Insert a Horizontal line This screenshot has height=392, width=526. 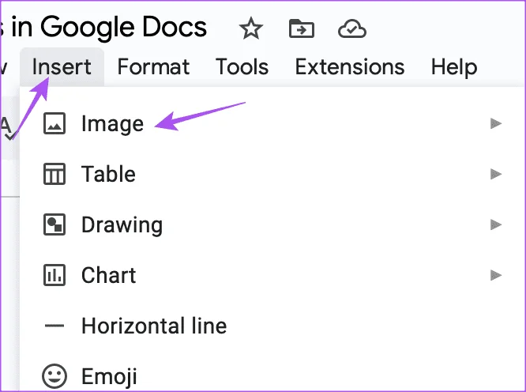[272, 326]
